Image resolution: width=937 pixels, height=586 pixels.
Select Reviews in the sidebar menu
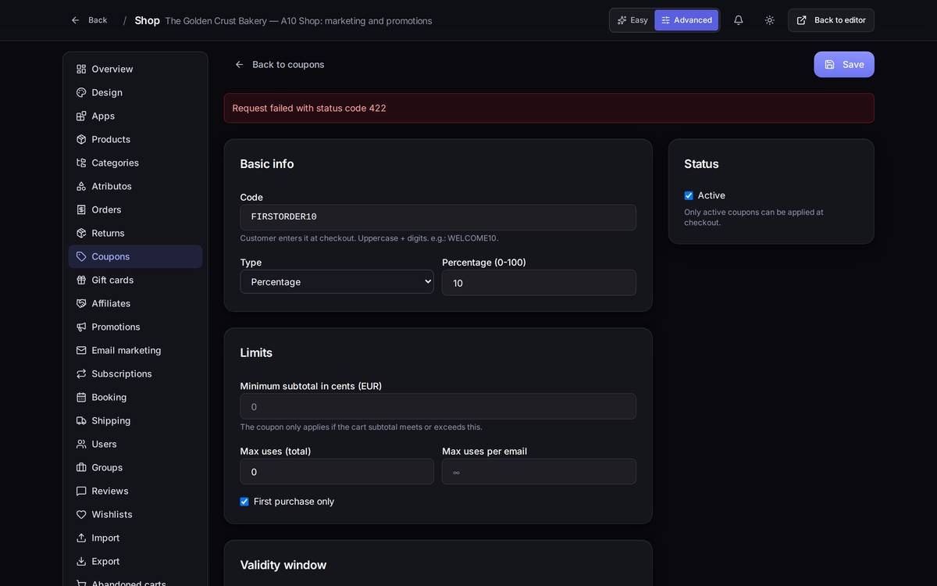pyautogui.click(x=135, y=491)
